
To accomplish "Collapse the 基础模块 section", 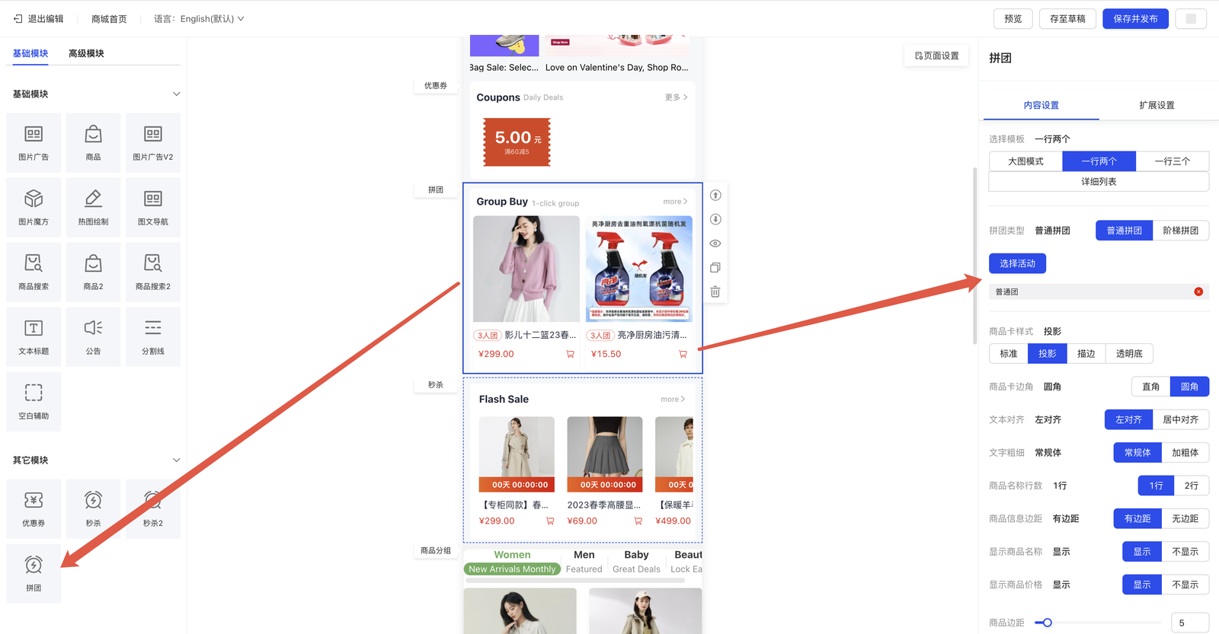I will [x=176, y=94].
